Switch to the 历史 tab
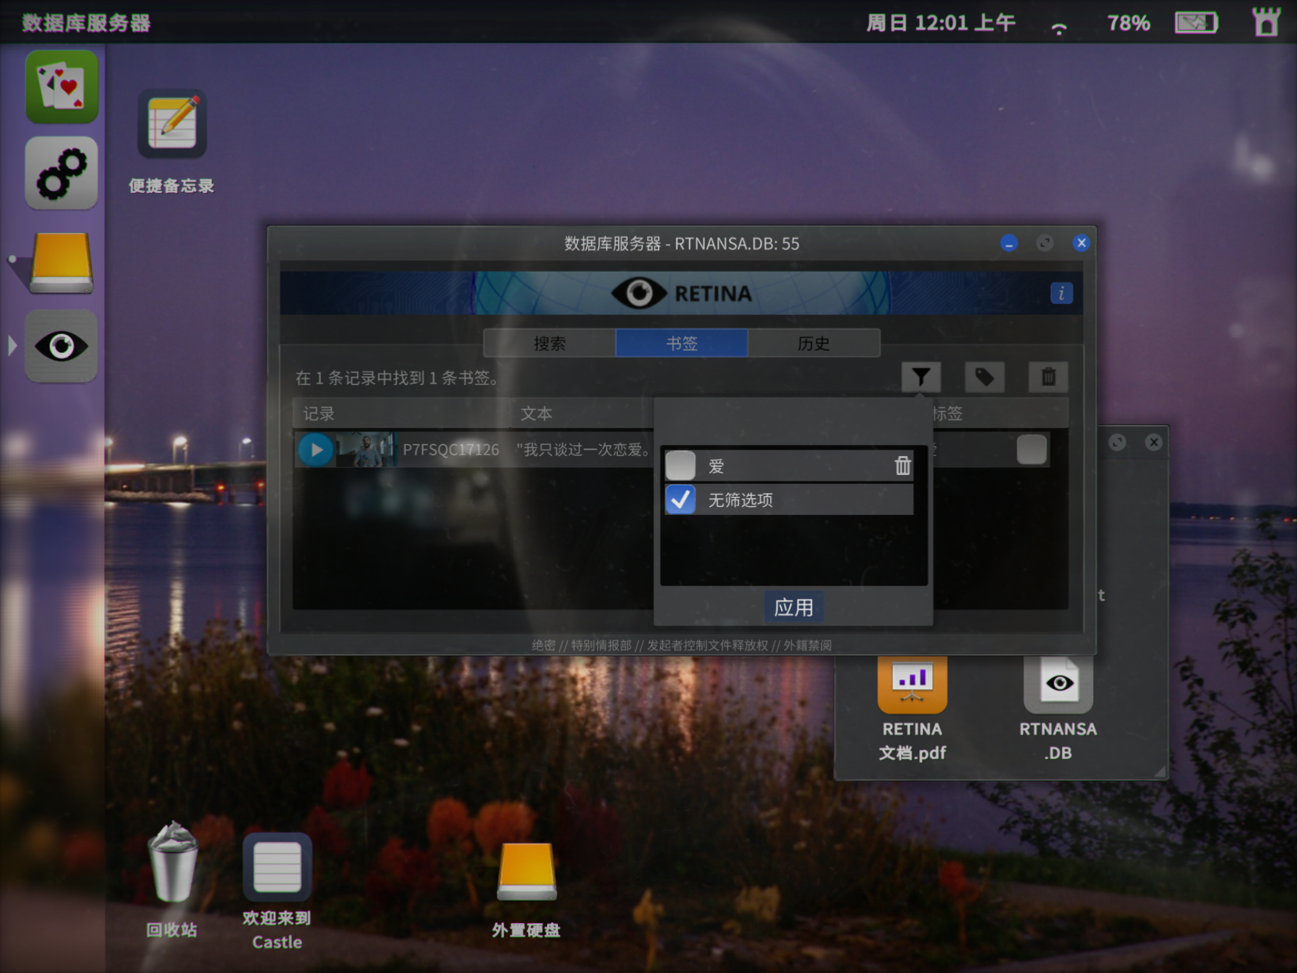This screenshot has width=1297, height=973. coord(814,343)
